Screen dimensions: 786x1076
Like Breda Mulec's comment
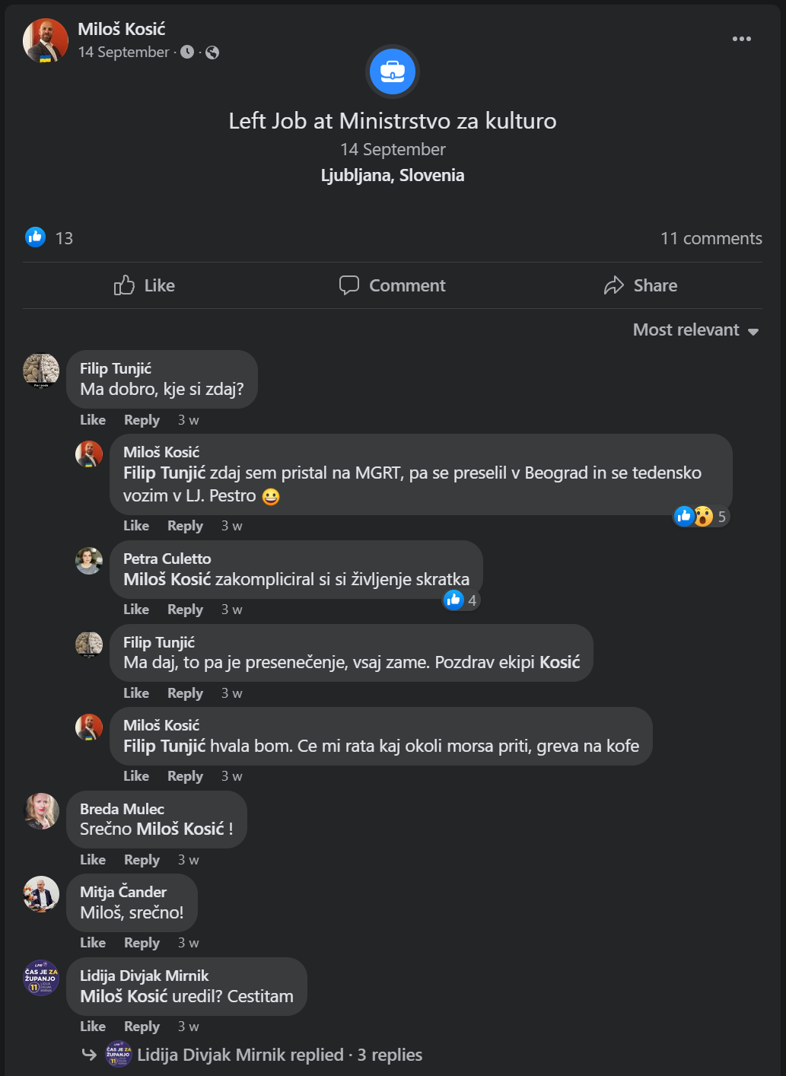point(93,860)
